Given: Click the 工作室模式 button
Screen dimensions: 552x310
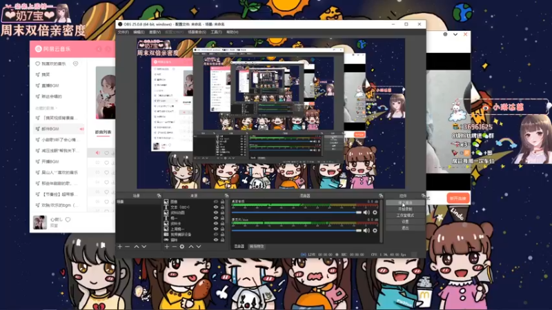Looking at the screenshot, I should 405,216.
